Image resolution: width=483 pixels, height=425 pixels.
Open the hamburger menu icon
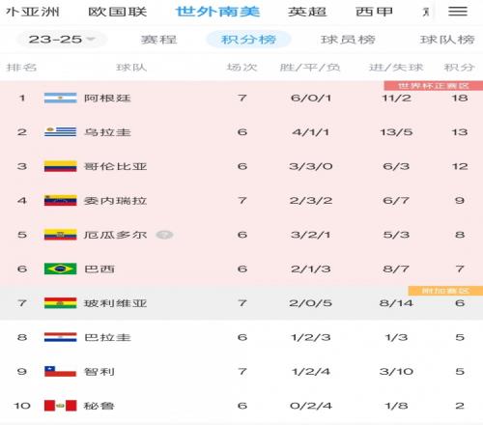click(458, 12)
